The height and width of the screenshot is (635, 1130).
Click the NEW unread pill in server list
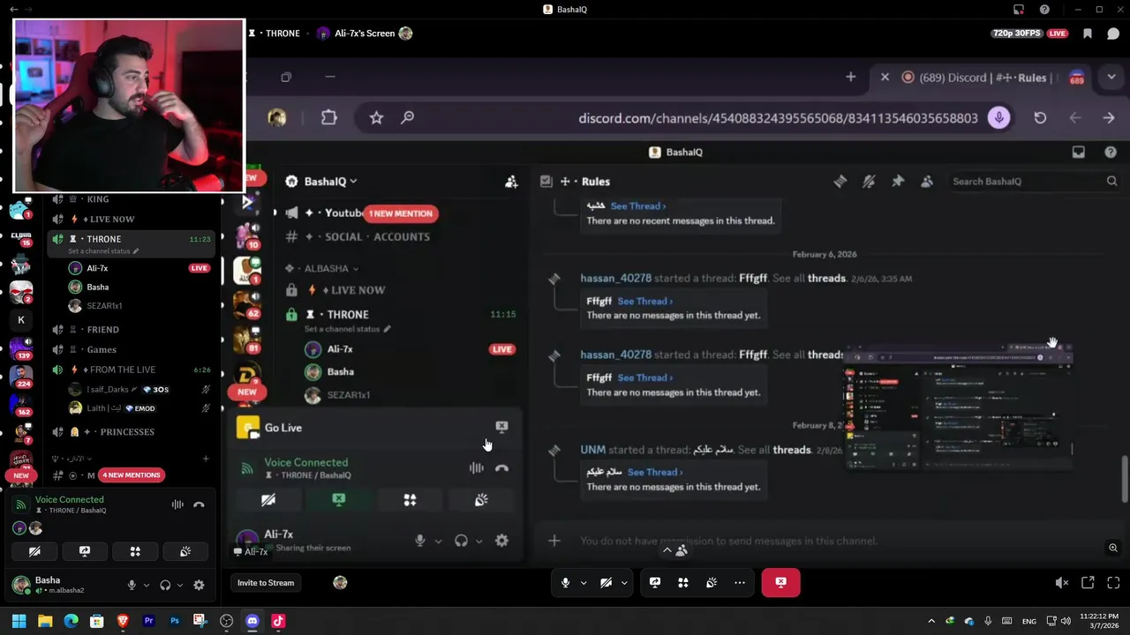click(x=21, y=475)
